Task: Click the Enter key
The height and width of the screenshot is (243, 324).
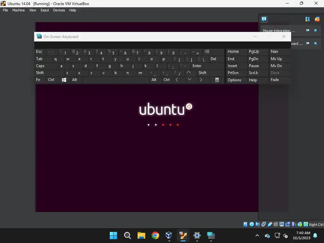Action: [208, 66]
